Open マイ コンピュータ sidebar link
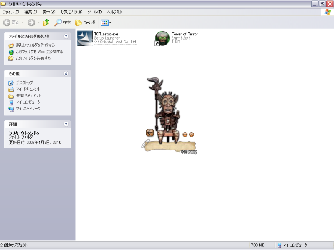Screen dimensions: 334x250 (x=28, y=102)
